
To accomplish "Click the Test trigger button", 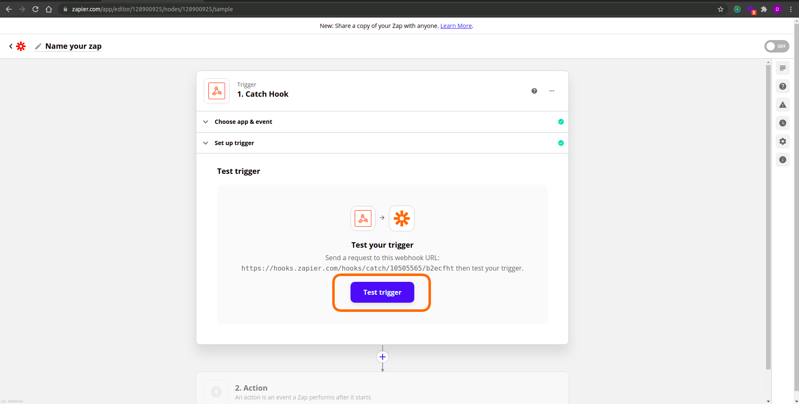I will pyautogui.click(x=382, y=292).
